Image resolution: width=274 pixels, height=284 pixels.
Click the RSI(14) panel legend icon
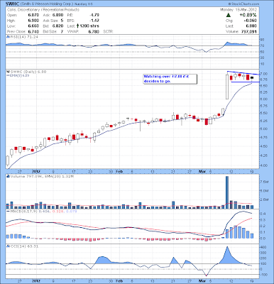point(8,37)
